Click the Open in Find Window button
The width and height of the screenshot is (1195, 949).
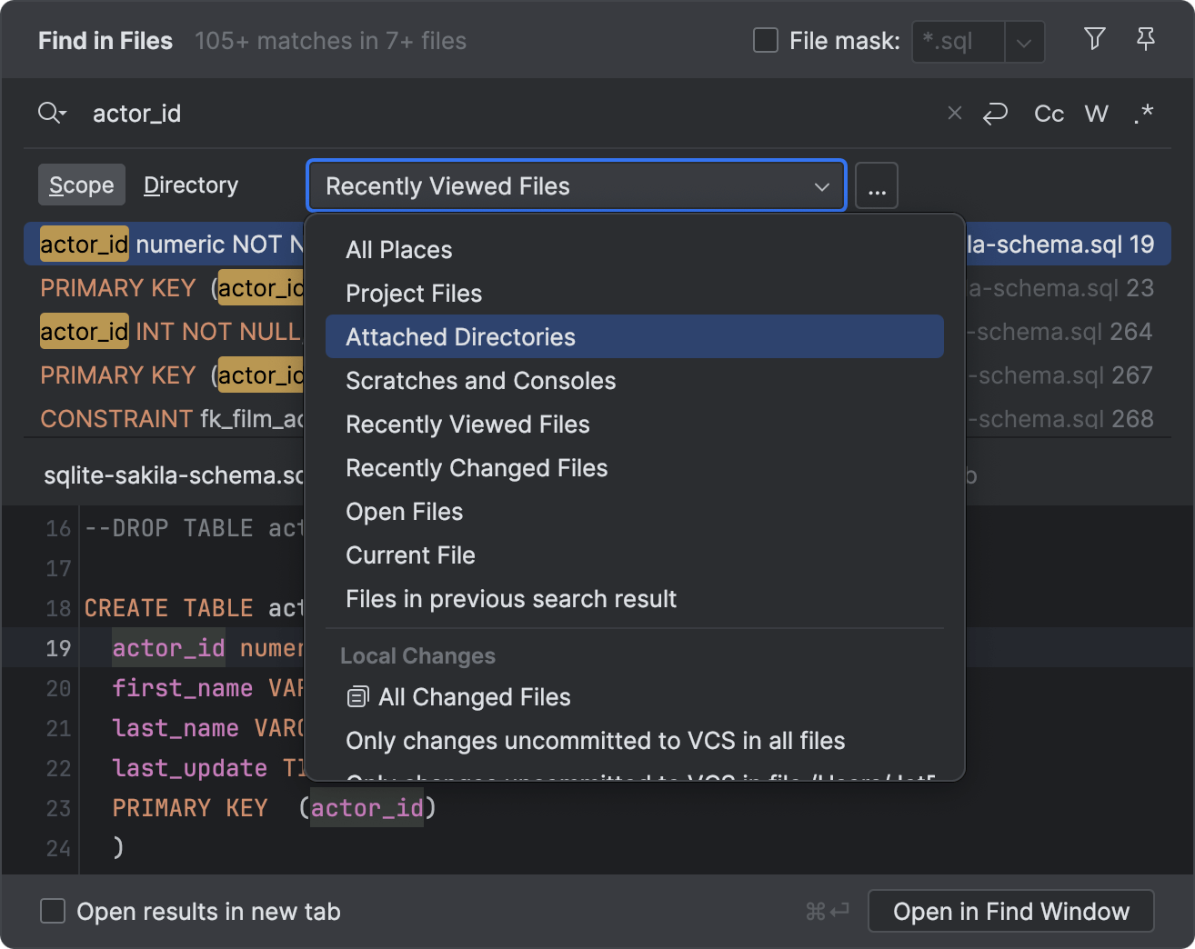point(1010,911)
